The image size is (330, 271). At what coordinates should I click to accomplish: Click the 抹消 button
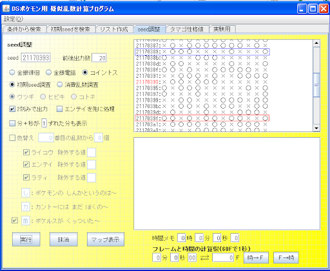[63, 239]
